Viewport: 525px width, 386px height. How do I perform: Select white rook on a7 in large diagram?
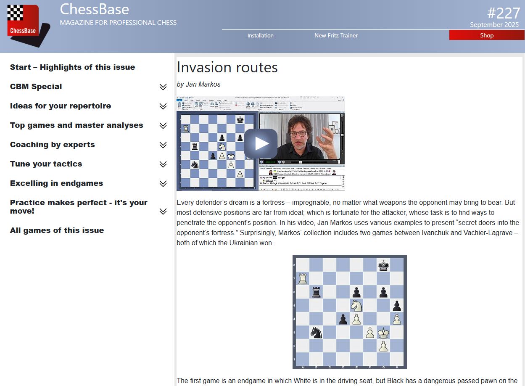302,278
